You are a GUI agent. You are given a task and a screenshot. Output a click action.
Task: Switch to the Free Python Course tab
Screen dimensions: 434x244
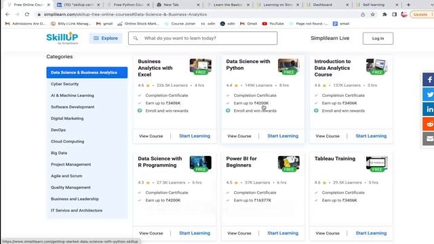click(127, 5)
